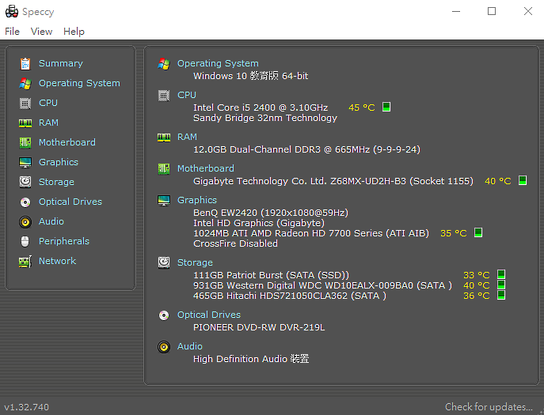
Task: Select Summary in the sidebar
Action: point(61,63)
